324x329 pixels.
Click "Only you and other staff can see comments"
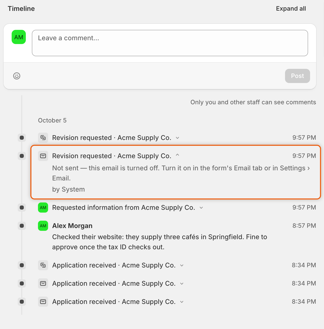point(253,102)
